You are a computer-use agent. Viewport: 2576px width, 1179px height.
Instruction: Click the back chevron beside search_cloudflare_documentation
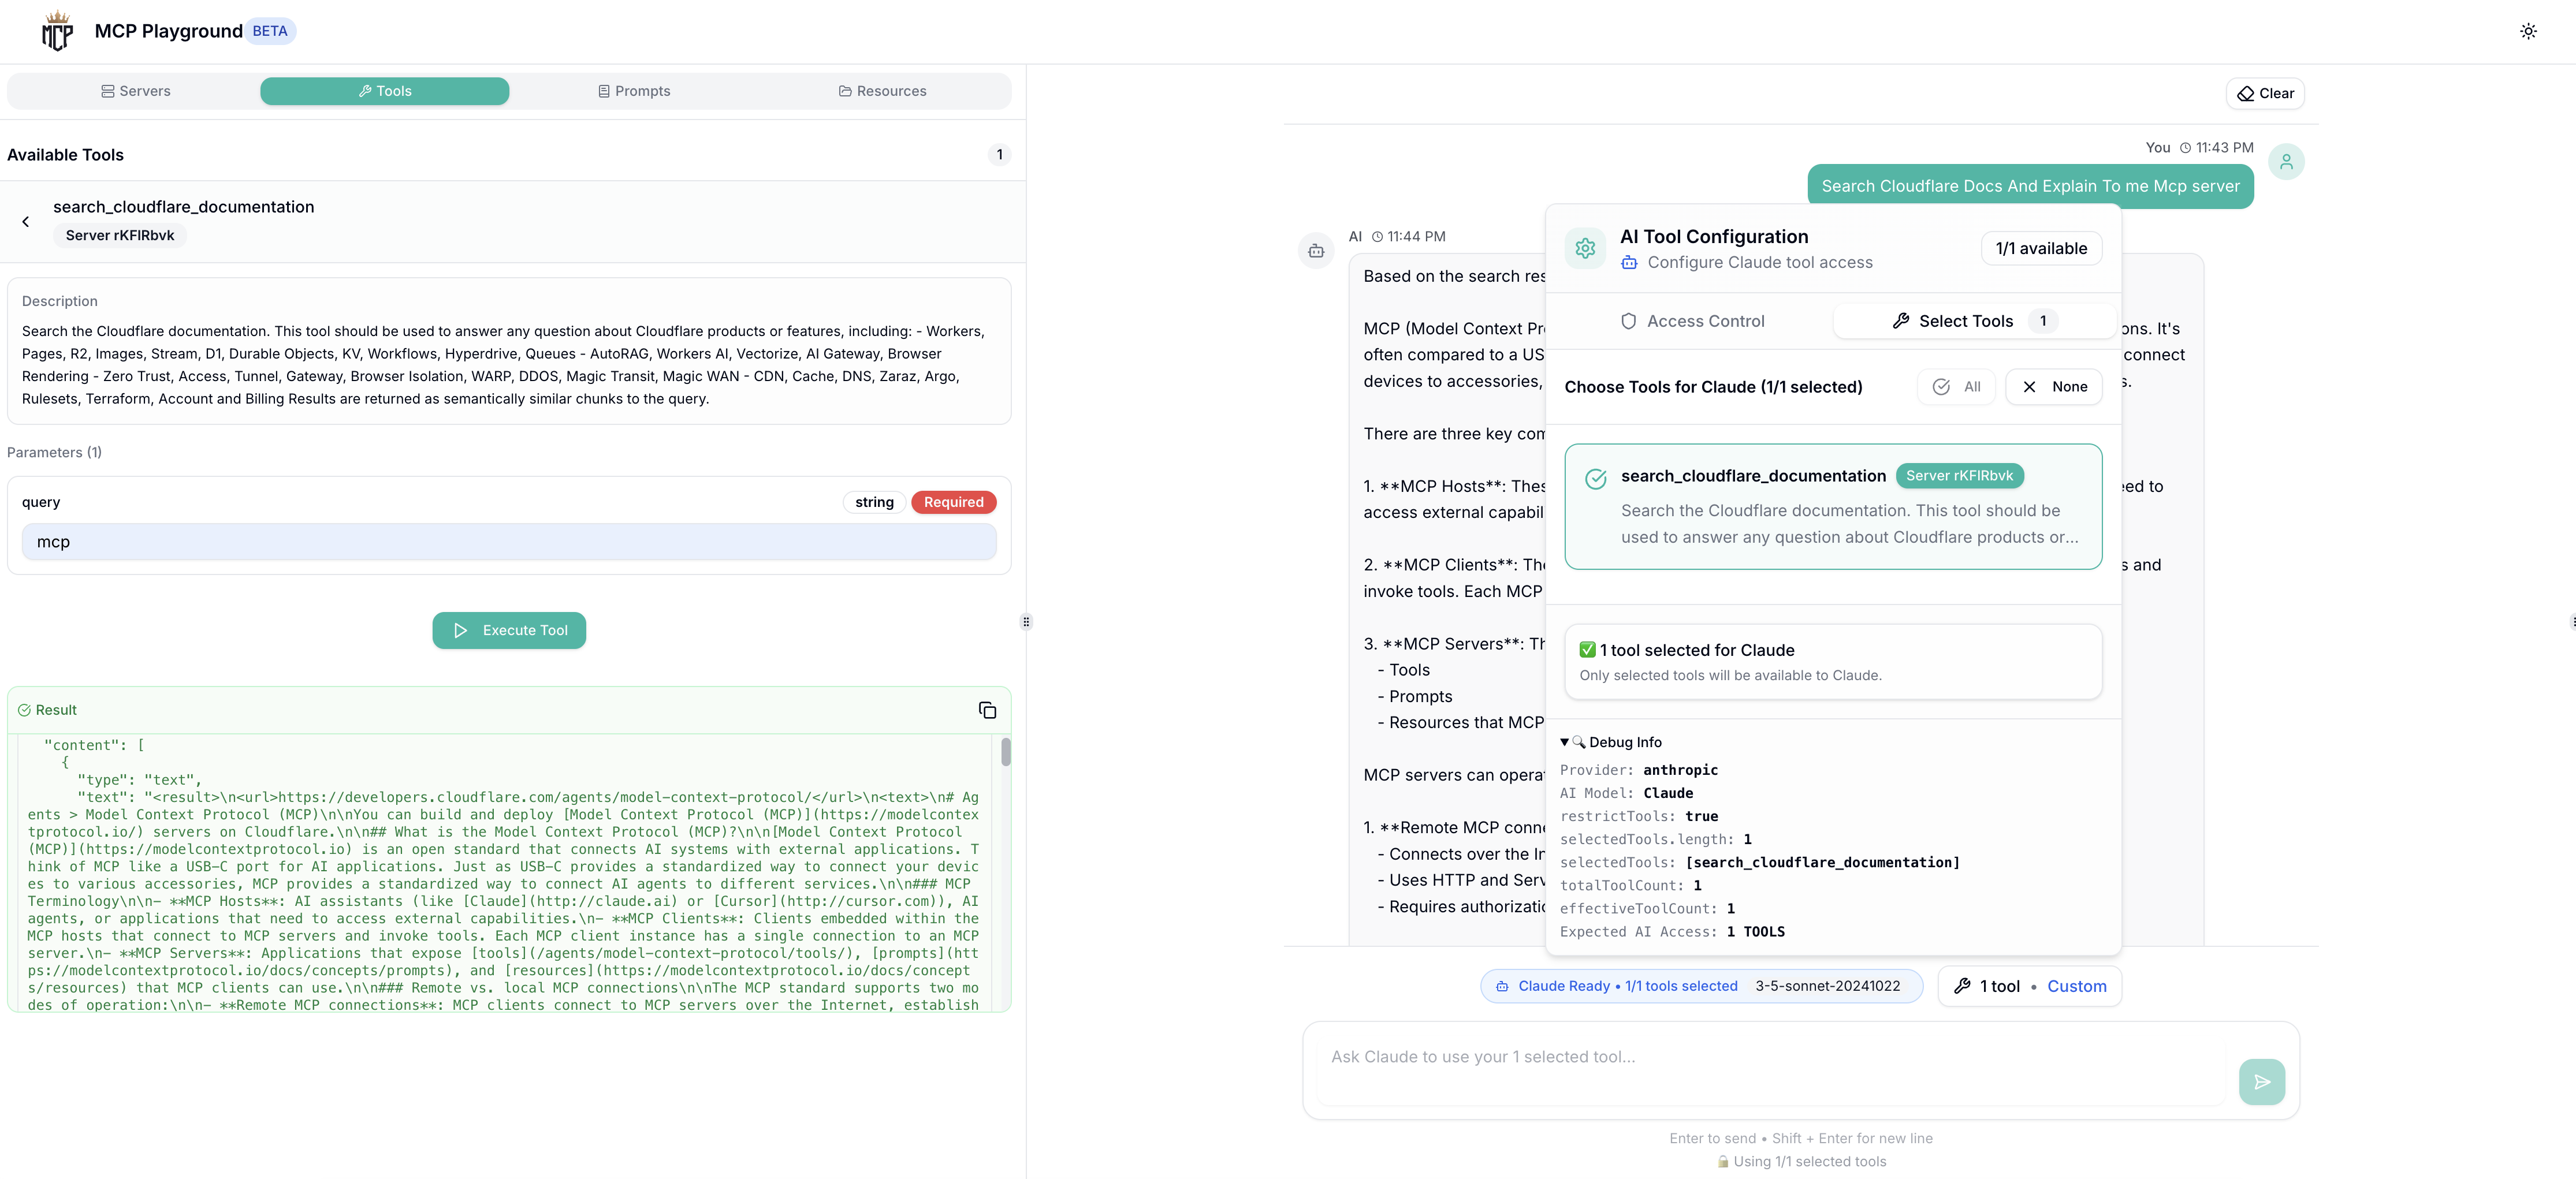26,222
